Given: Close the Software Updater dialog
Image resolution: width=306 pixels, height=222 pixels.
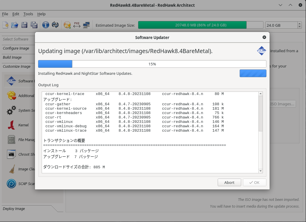Looking at the screenshot, I should pyautogui.click(x=264, y=37).
